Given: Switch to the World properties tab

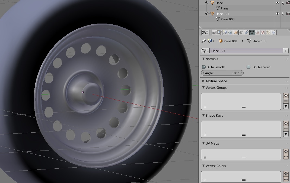Looking at the screenshot, I should 230,33.
